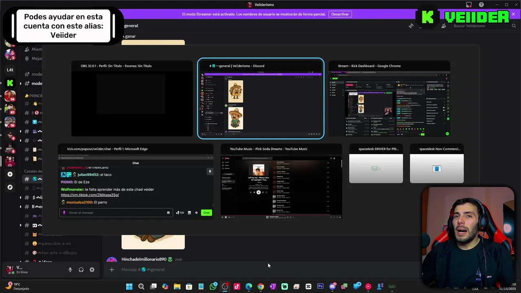The image size is (521, 293).
Task: Open Discord inbox icon in title bar
Action: pos(469,4)
